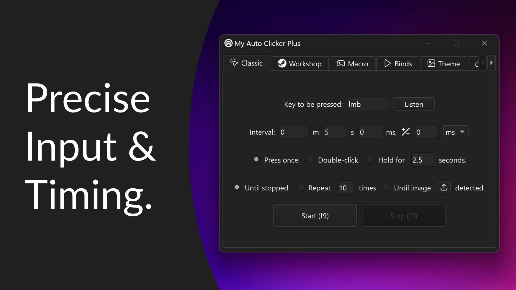Click the My Auto Clicker Plus app logo
The height and width of the screenshot is (290, 516).
tap(228, 43)
